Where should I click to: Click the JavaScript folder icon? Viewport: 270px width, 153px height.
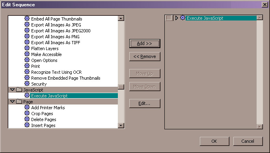click(x=19, y=90)
